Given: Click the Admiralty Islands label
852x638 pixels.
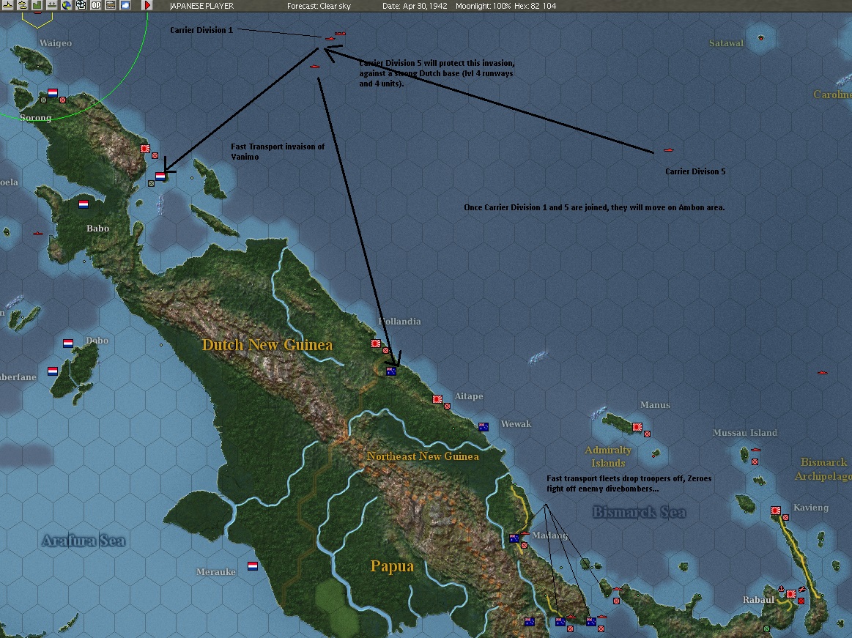Looking at the screenshot, I should (x=608, y=456).
